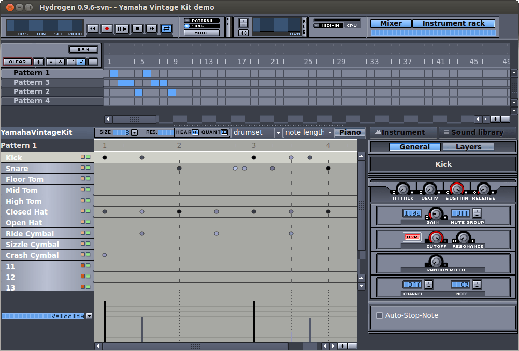The width and height of the screenshot is (519, 351).
Task: Toggle the BPM timeline button
Action: click(83, 49)
